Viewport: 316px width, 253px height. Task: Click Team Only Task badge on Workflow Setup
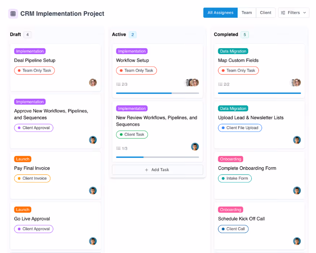click(137, 70)
